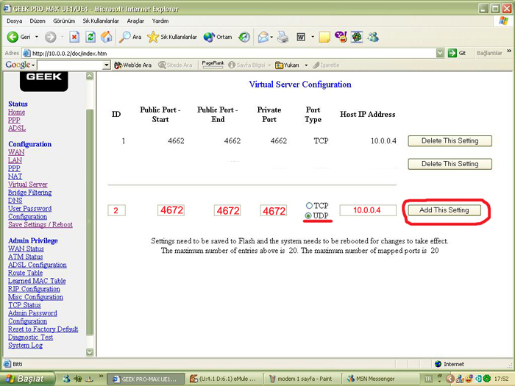The image size is (515, 386).
Task: Click the Internet zone globe in status bar
Action: click(x=438, y=364)
